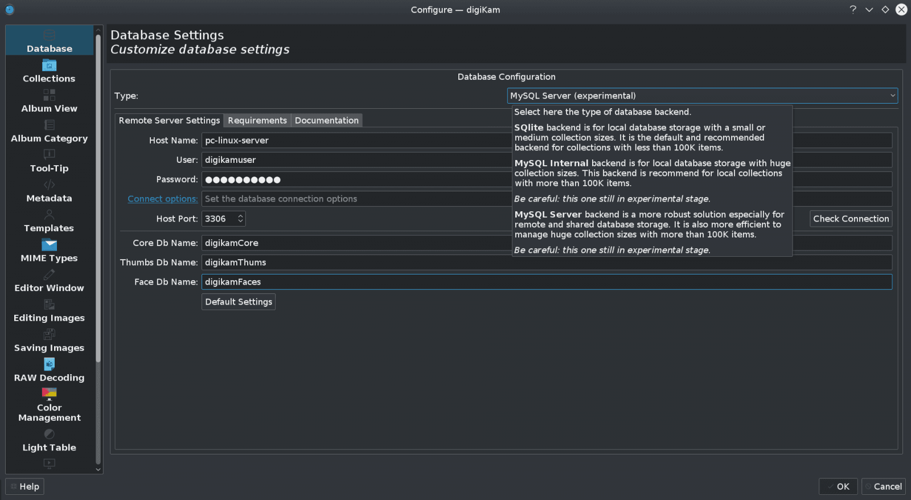Minimize the Configure window with down chevron

(869, 9)
